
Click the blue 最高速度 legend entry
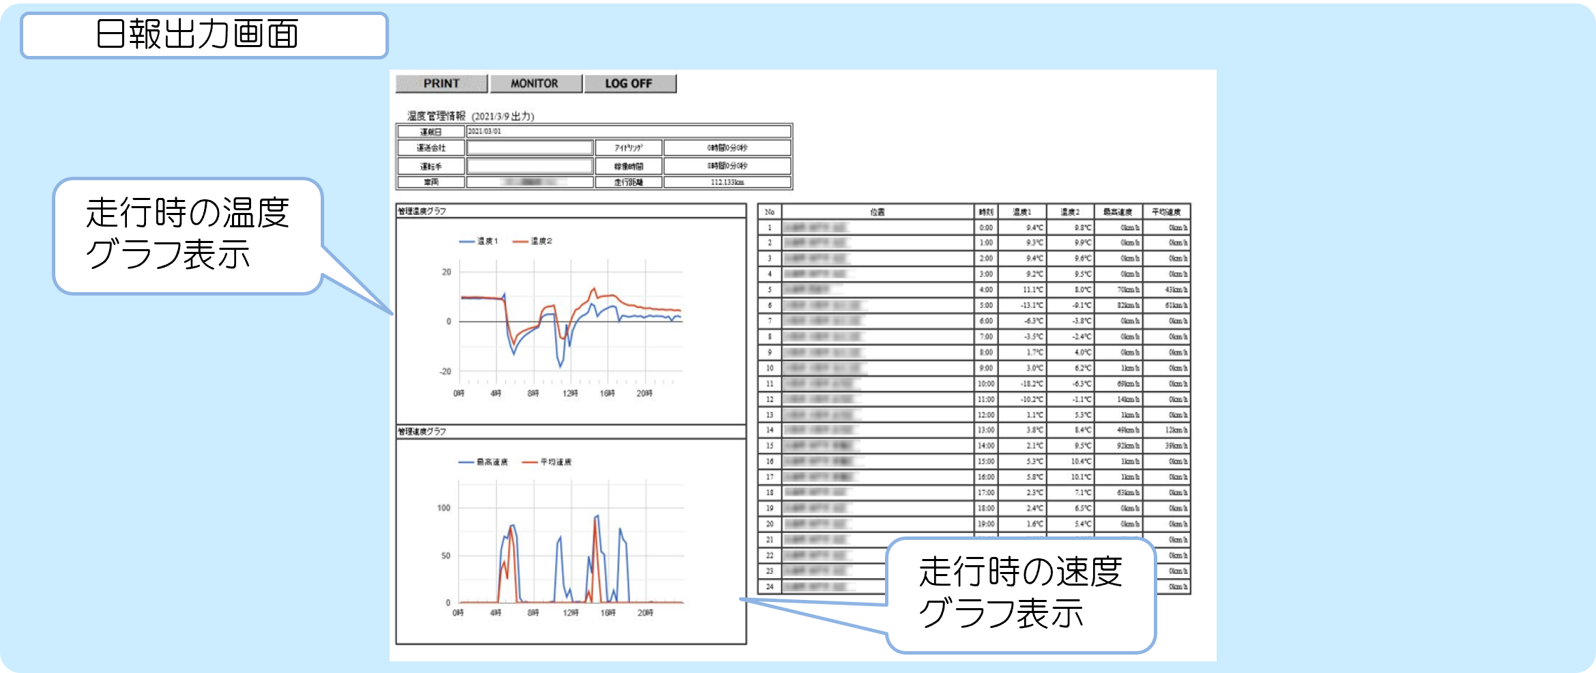(x=483, y=462)
